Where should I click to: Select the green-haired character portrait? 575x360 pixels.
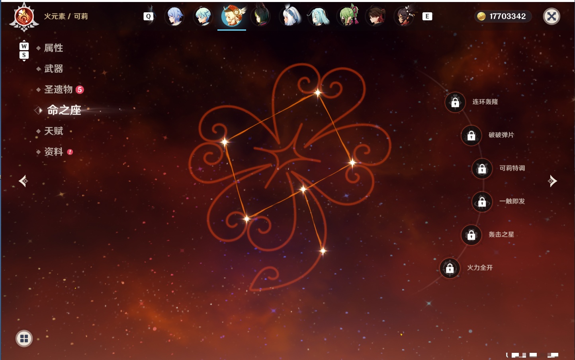tap(348, 16)
